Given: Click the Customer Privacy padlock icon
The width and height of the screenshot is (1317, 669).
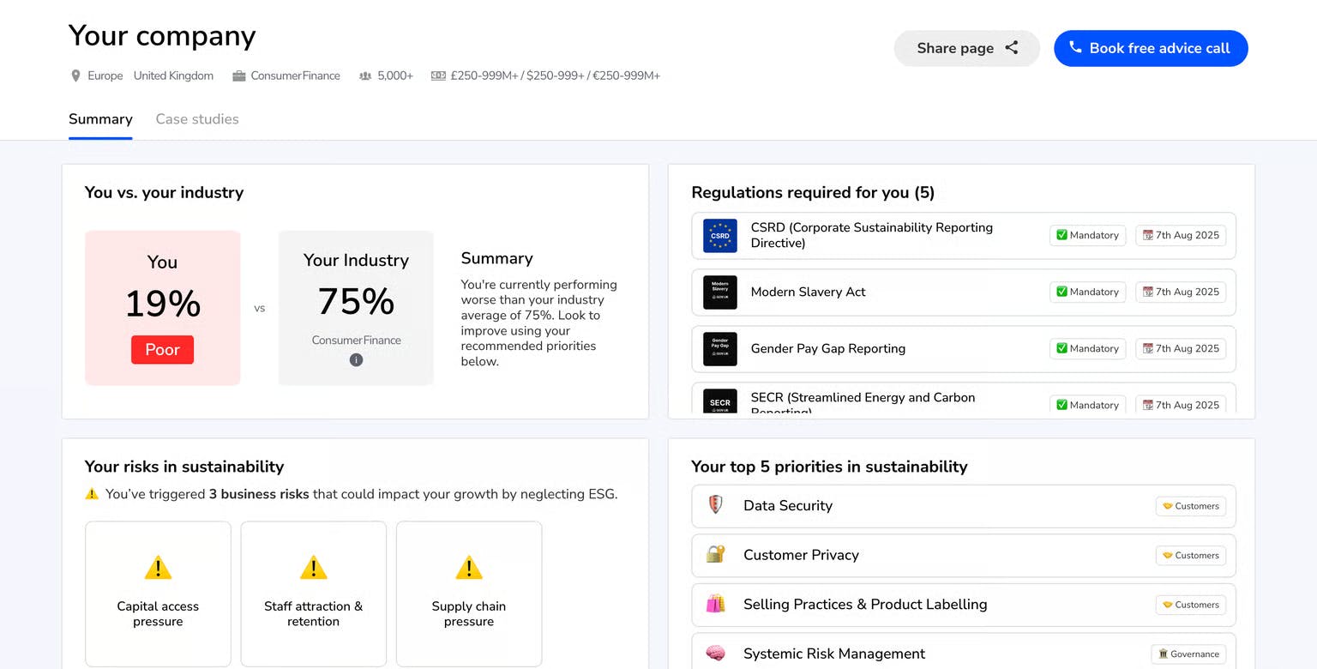Looking at the screenshot, I should 716,555.
